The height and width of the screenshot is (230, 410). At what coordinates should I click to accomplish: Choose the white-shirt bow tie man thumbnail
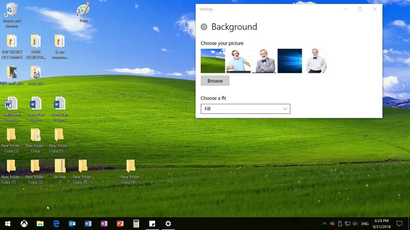[x=315, y=61]
